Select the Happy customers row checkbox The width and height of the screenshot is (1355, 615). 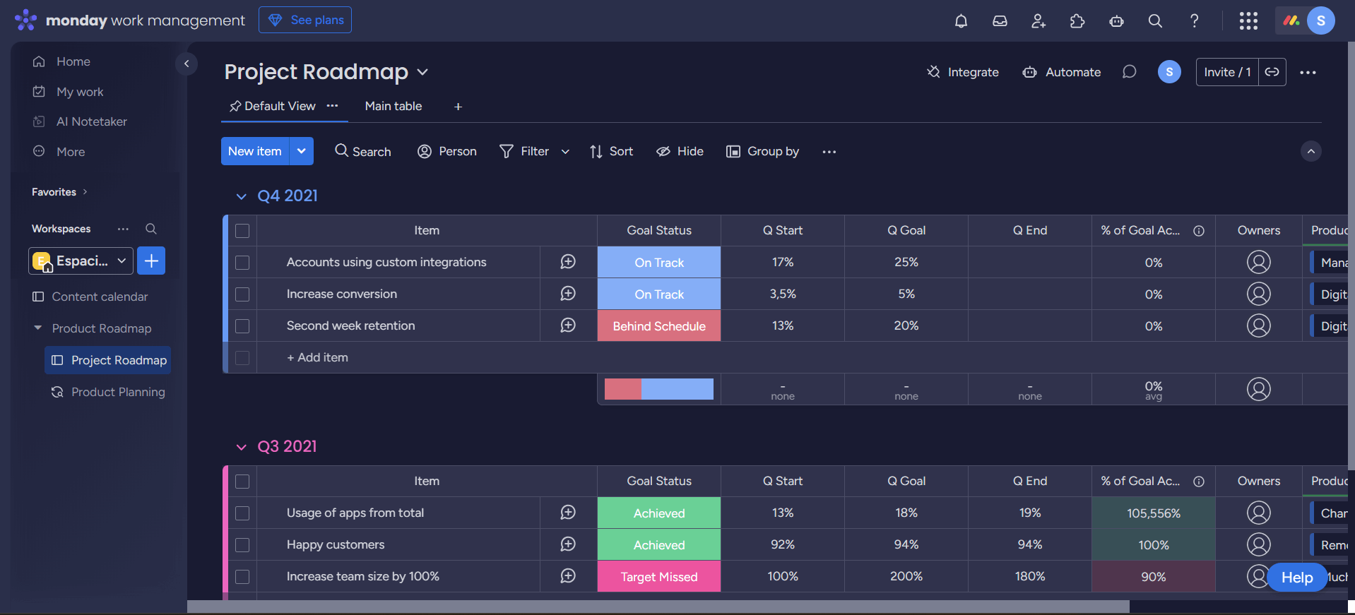point(242,545)
